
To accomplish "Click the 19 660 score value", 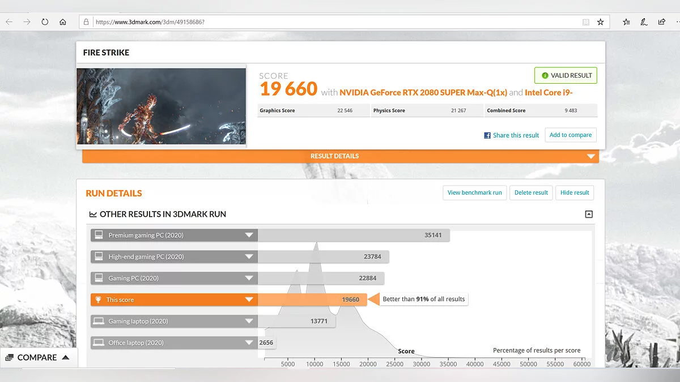I will [x=288, y=89].
